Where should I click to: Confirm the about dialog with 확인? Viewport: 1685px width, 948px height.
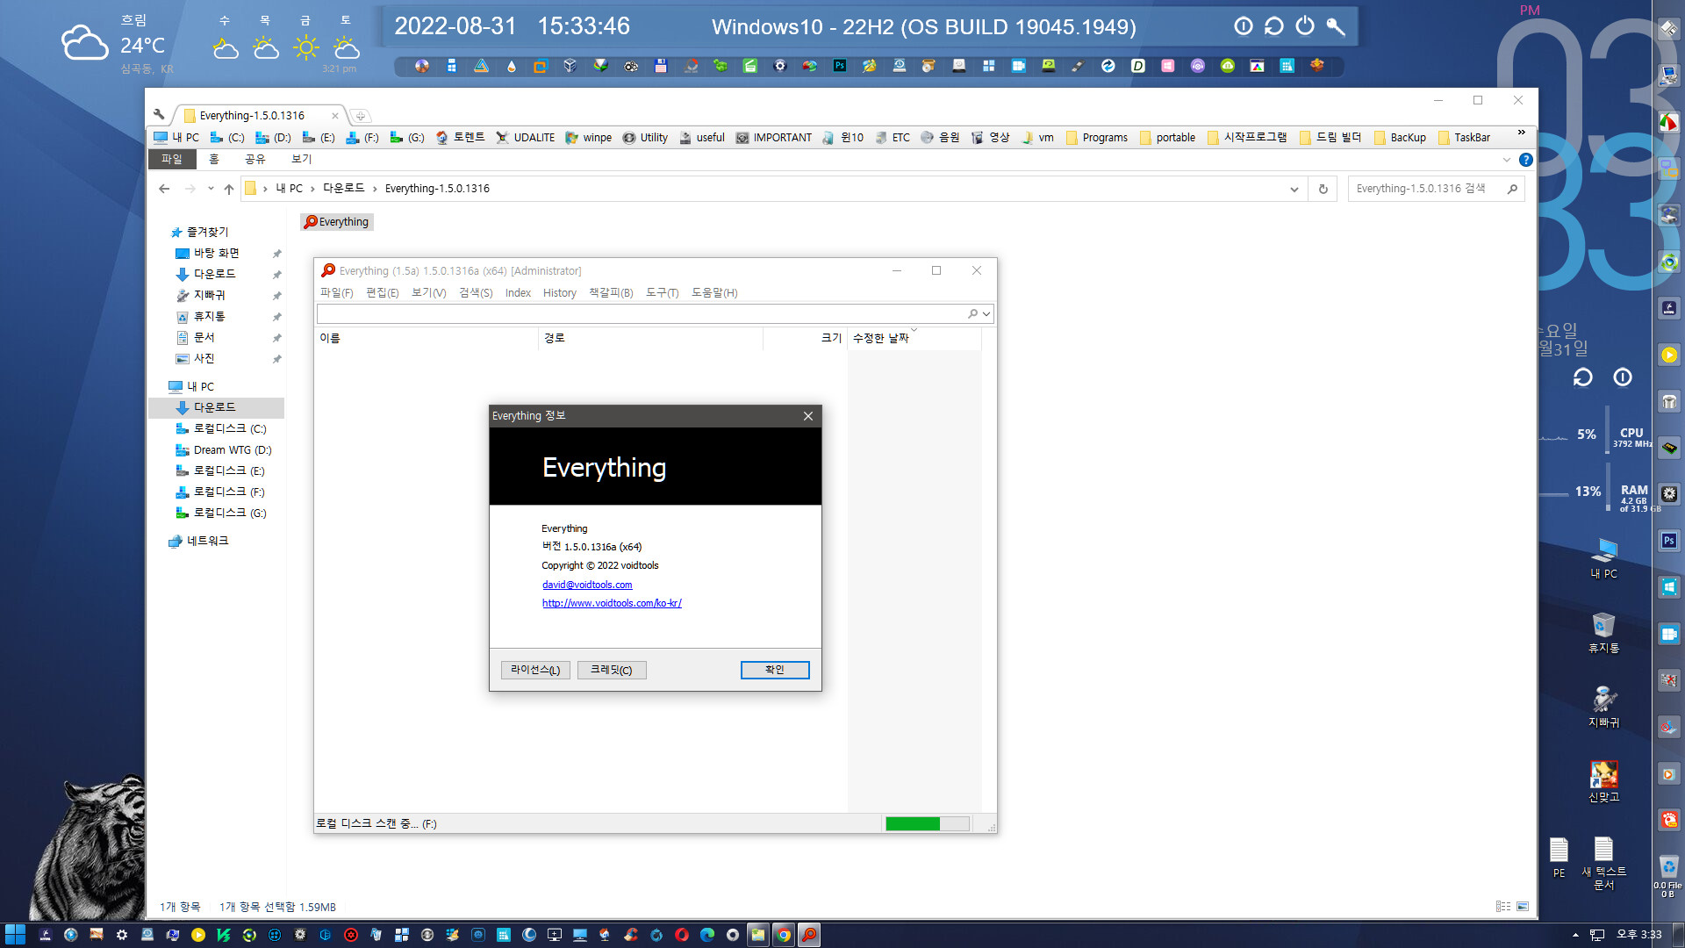coord(775,670)
